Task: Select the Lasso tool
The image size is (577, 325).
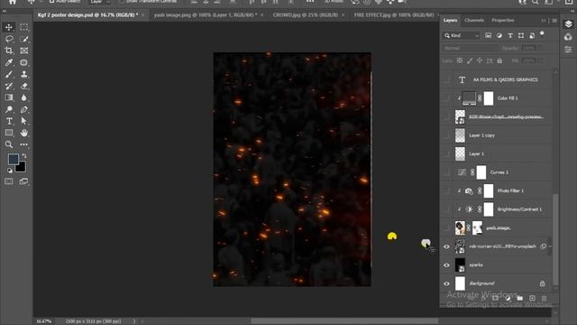Action: (9, 39)
